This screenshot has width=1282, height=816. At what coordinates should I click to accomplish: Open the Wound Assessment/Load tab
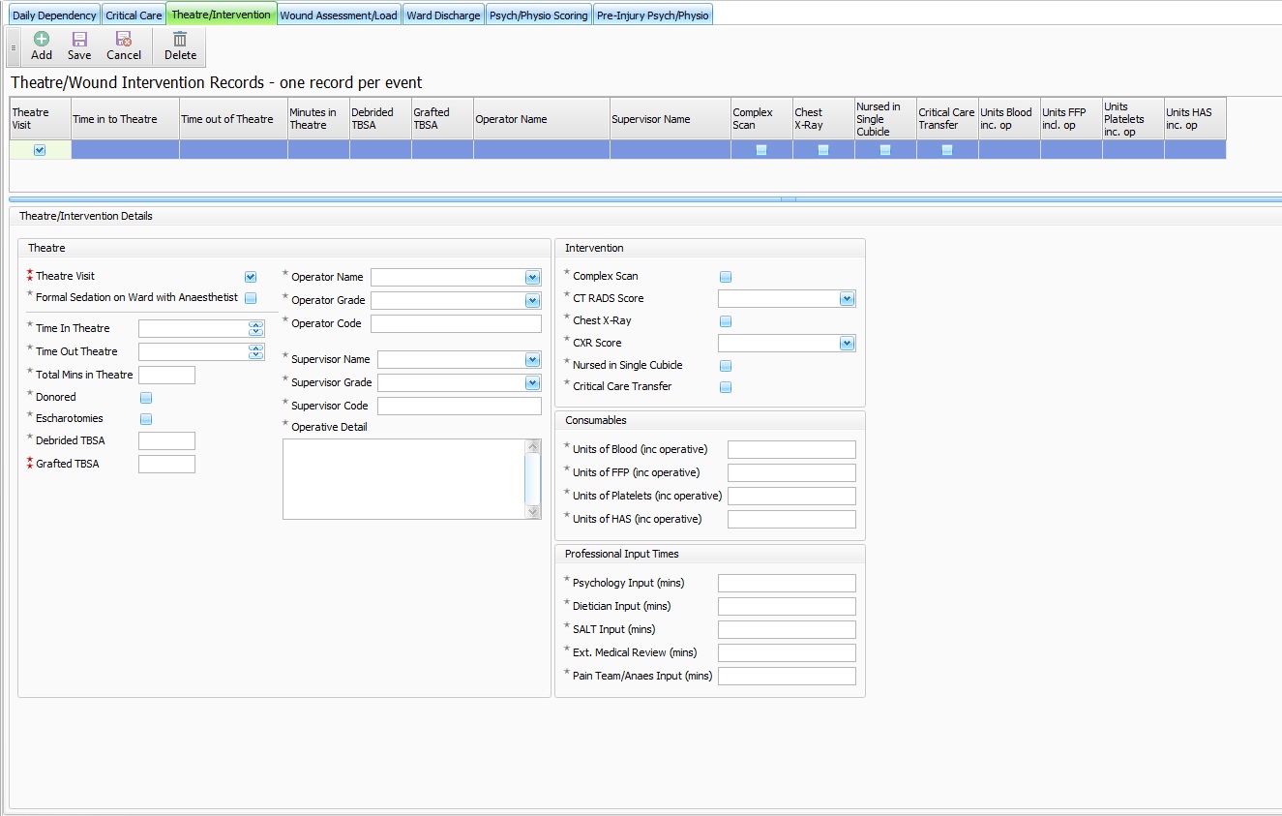tap(339, 15)
